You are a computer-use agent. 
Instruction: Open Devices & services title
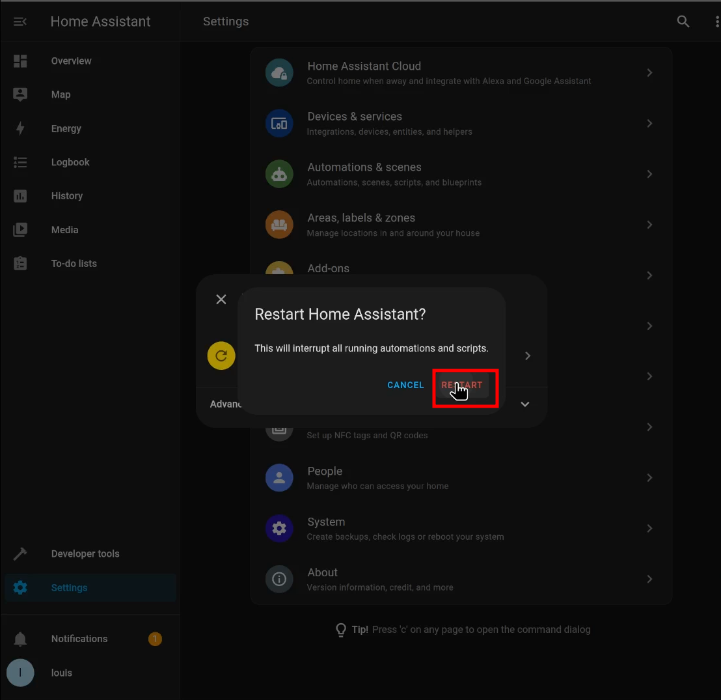pyautogui.click(x=355, y=117)
